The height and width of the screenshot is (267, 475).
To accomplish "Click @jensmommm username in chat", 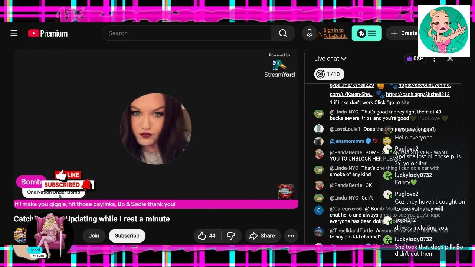I will click(347, 141).
